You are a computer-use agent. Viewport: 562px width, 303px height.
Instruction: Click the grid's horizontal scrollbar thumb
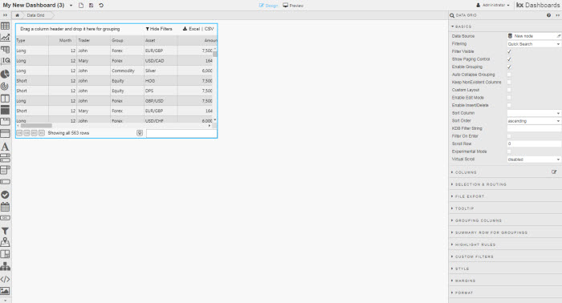click(x=36, y=126)
